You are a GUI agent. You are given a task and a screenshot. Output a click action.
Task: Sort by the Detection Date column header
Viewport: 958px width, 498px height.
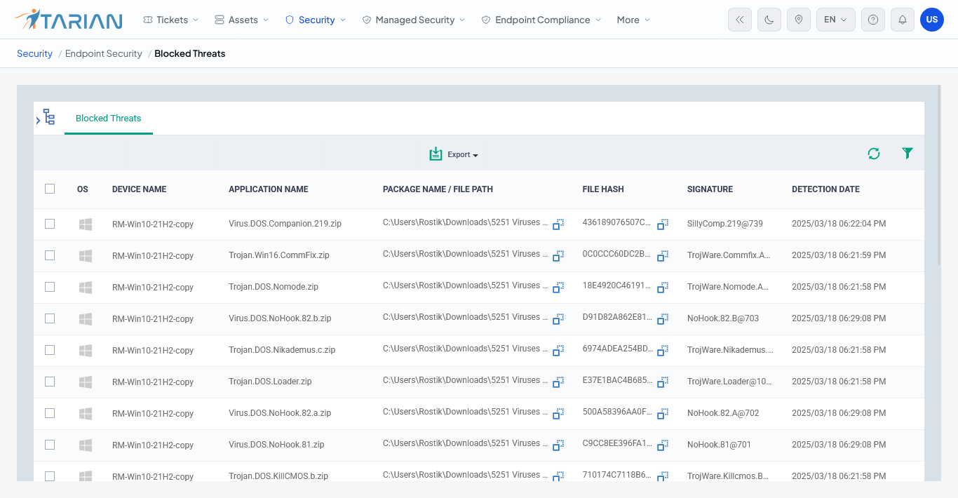tap(825, 189)
